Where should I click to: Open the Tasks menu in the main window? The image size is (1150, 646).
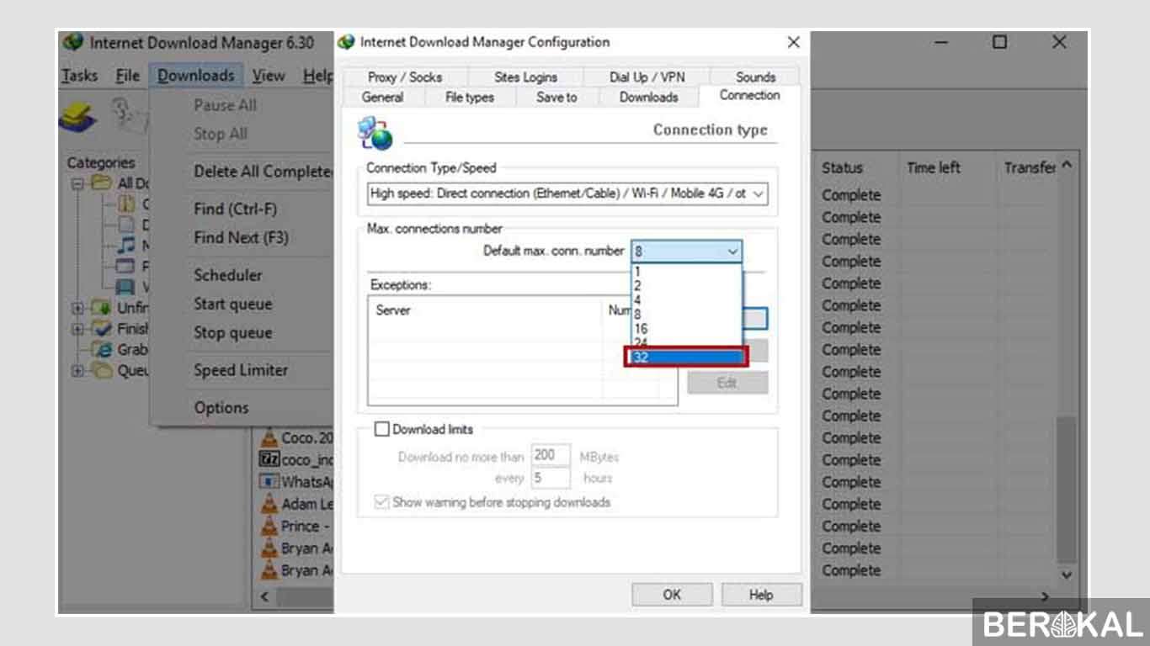pyautogui.click(x=79, y=76)
